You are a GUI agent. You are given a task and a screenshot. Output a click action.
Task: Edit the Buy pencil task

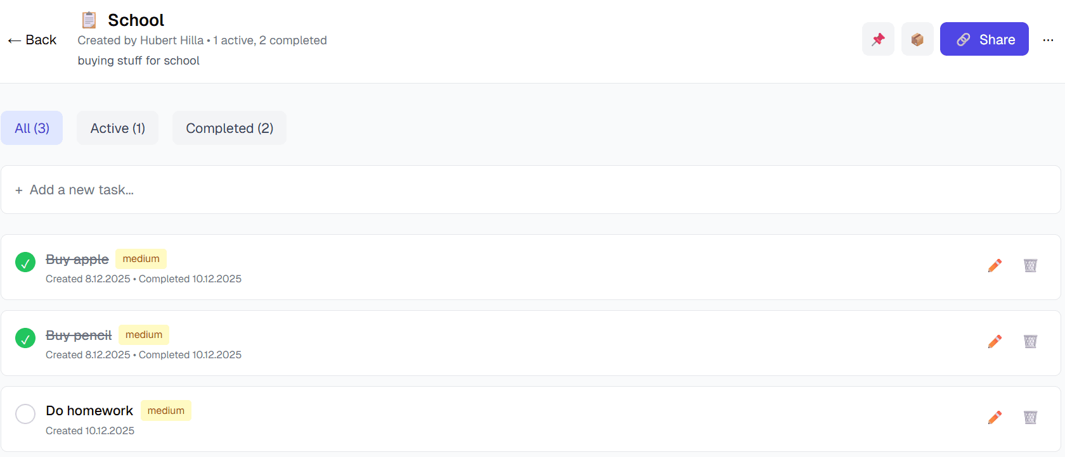(x=995, y=342)
